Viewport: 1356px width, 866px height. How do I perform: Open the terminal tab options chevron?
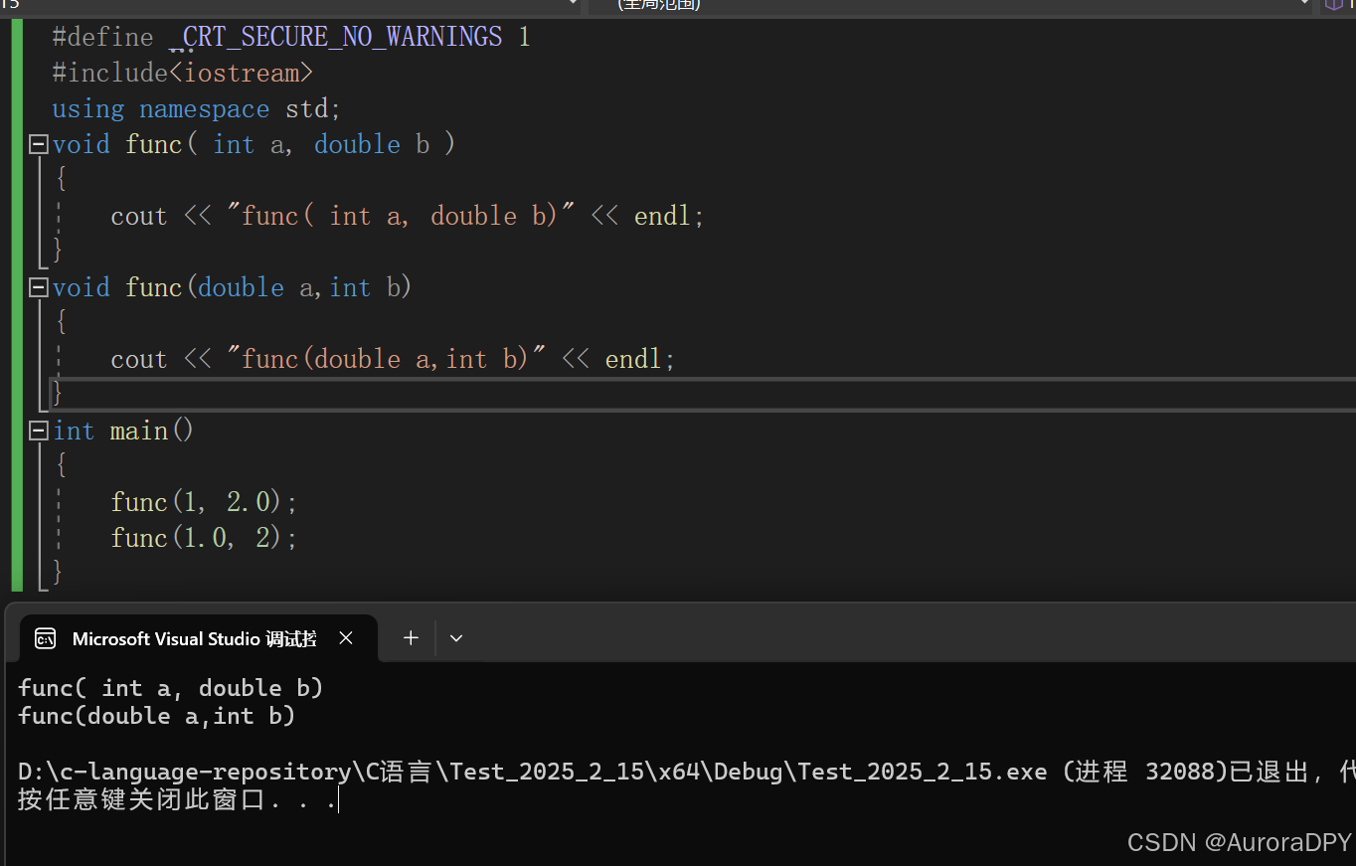point(456,638)
